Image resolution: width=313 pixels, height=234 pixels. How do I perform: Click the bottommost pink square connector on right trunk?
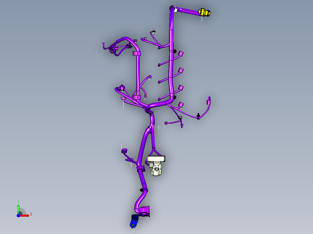point(181,105)
